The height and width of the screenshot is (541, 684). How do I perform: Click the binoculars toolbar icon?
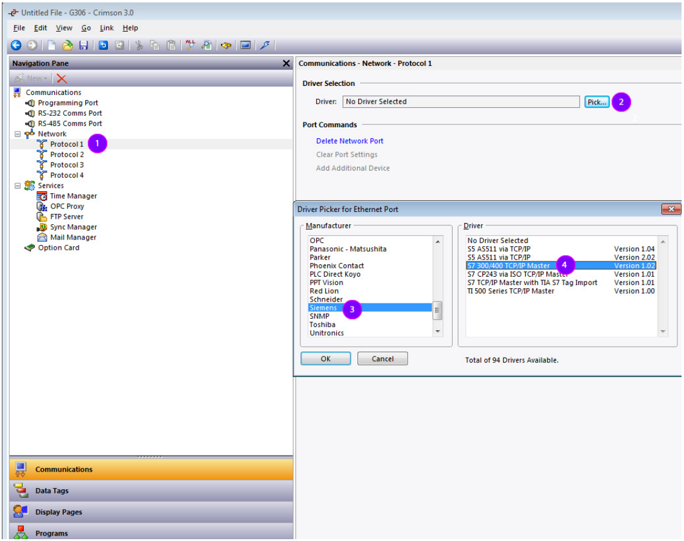click(x=226, y=45)
